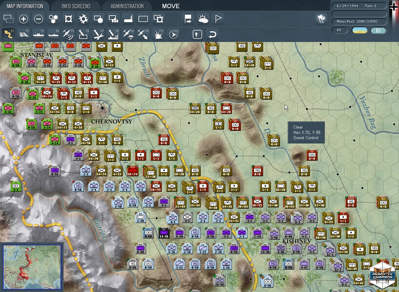399x292 pixels.
Task: Select the F9 air transport parachute mode
Action: [x=128, y=34]
